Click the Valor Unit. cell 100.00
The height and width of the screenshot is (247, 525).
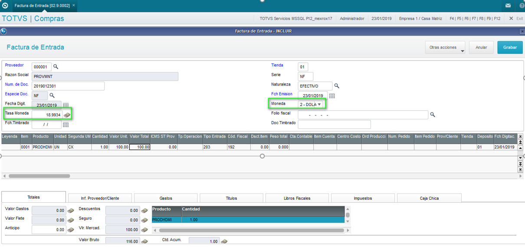pos(118,147)
